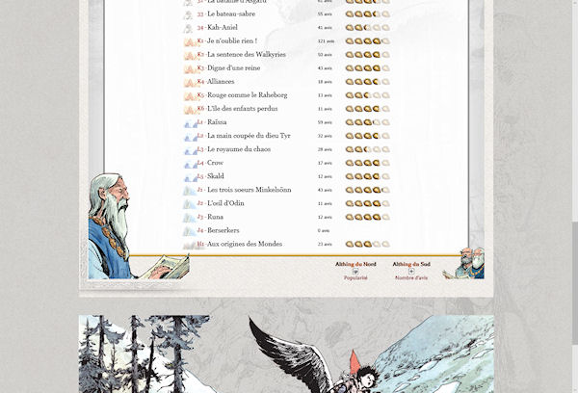The height and width of the screenshot is (393, 578).
Task: Open the 'Rouge comme le Raheborg' album link
Action: coord(247,95)
